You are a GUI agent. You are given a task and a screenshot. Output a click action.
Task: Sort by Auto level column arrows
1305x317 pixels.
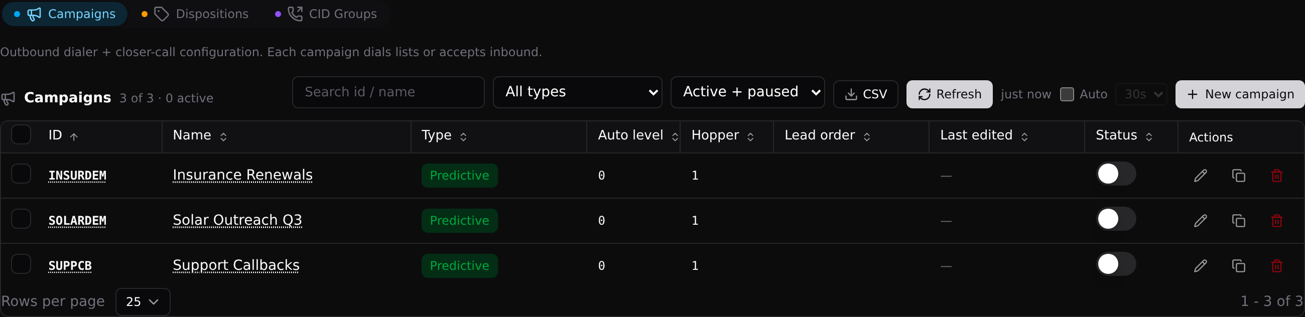[675, 137]
